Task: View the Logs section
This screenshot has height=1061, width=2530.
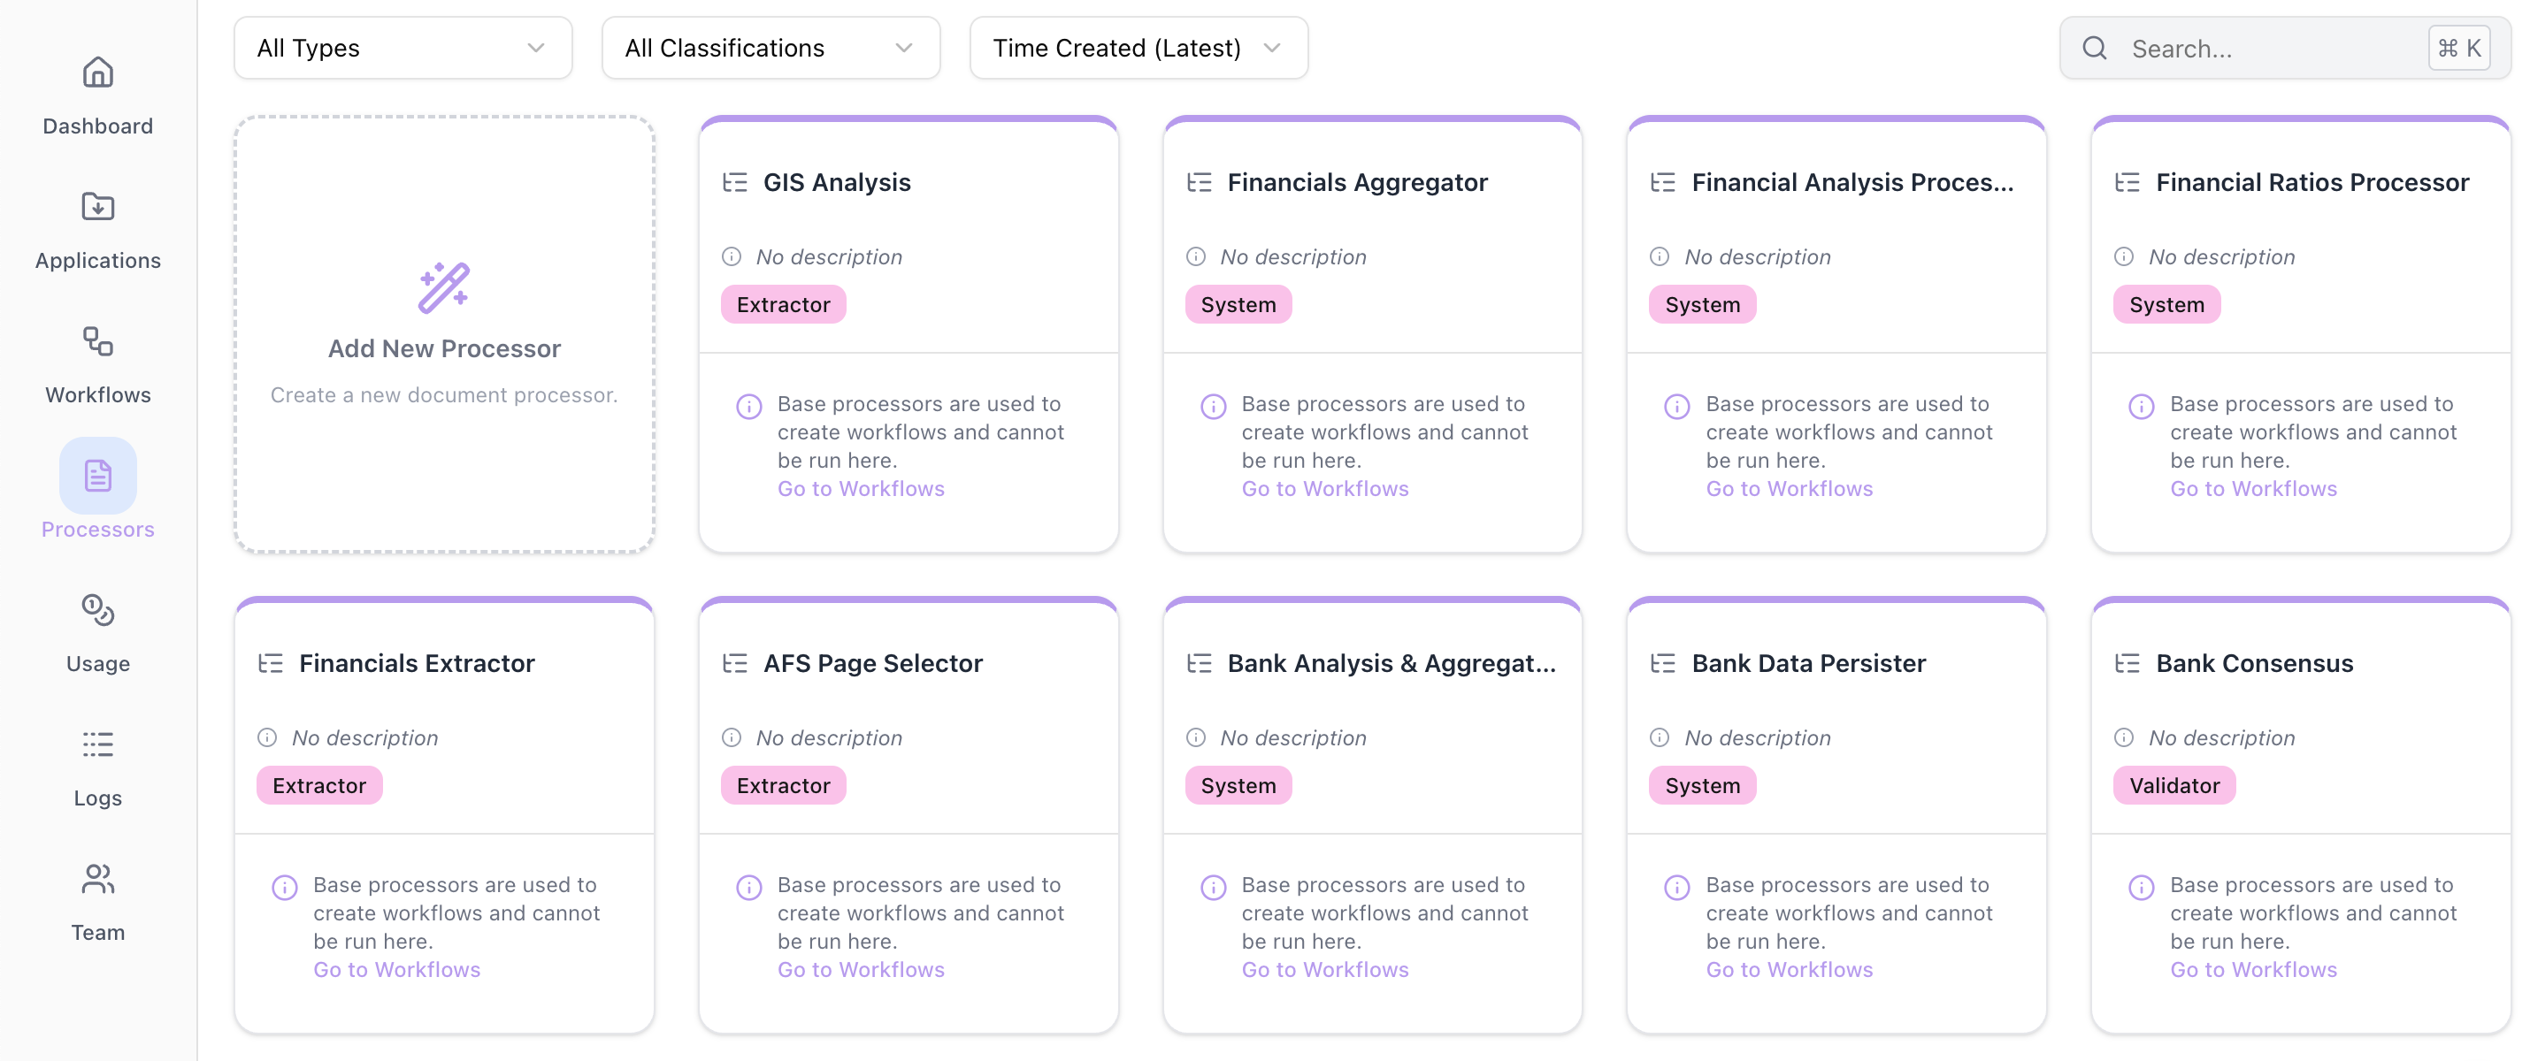Action: coord(97,767)
